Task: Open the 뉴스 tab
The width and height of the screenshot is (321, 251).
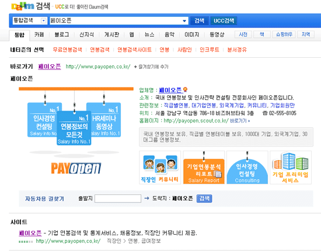Action: [x=149, y=34]
